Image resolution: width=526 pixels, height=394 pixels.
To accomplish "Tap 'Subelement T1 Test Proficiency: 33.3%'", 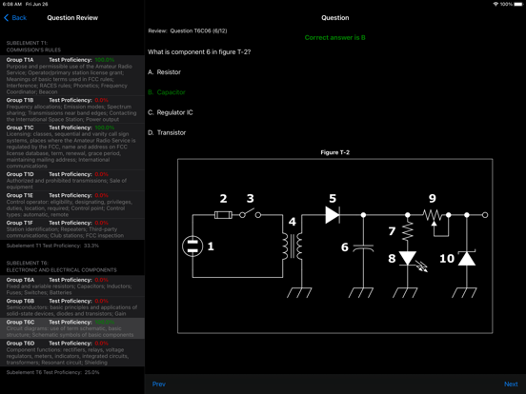I will [x=52, y=246].
